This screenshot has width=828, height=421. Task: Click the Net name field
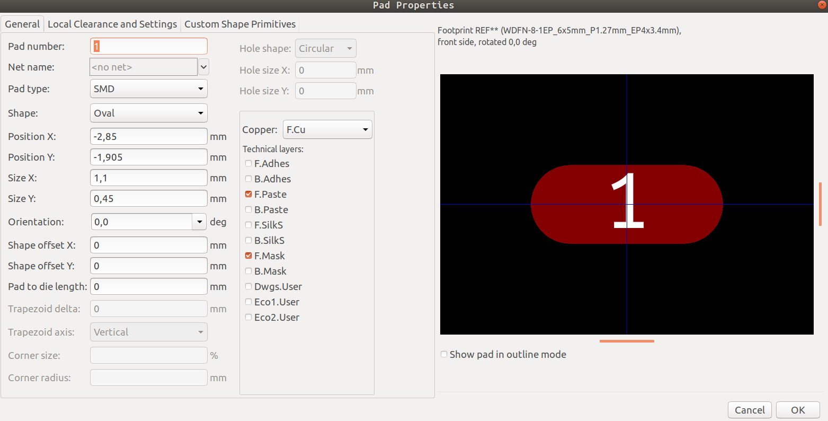(144, 67)
